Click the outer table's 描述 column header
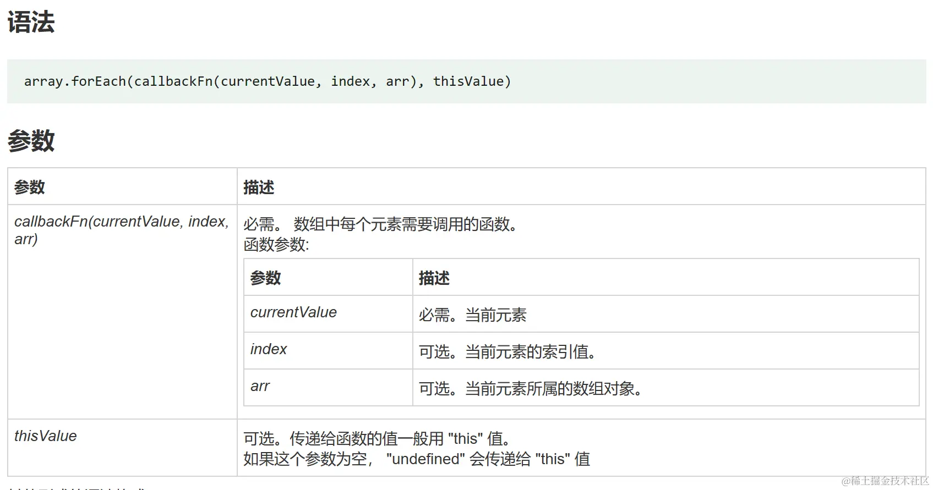 pyautogui.click(x=259, y=188)
